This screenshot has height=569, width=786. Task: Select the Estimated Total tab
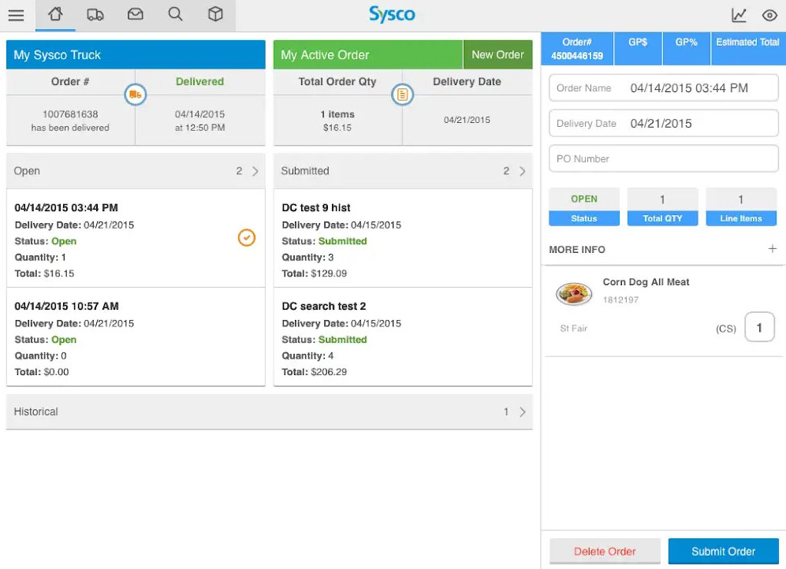pos(748,49)
